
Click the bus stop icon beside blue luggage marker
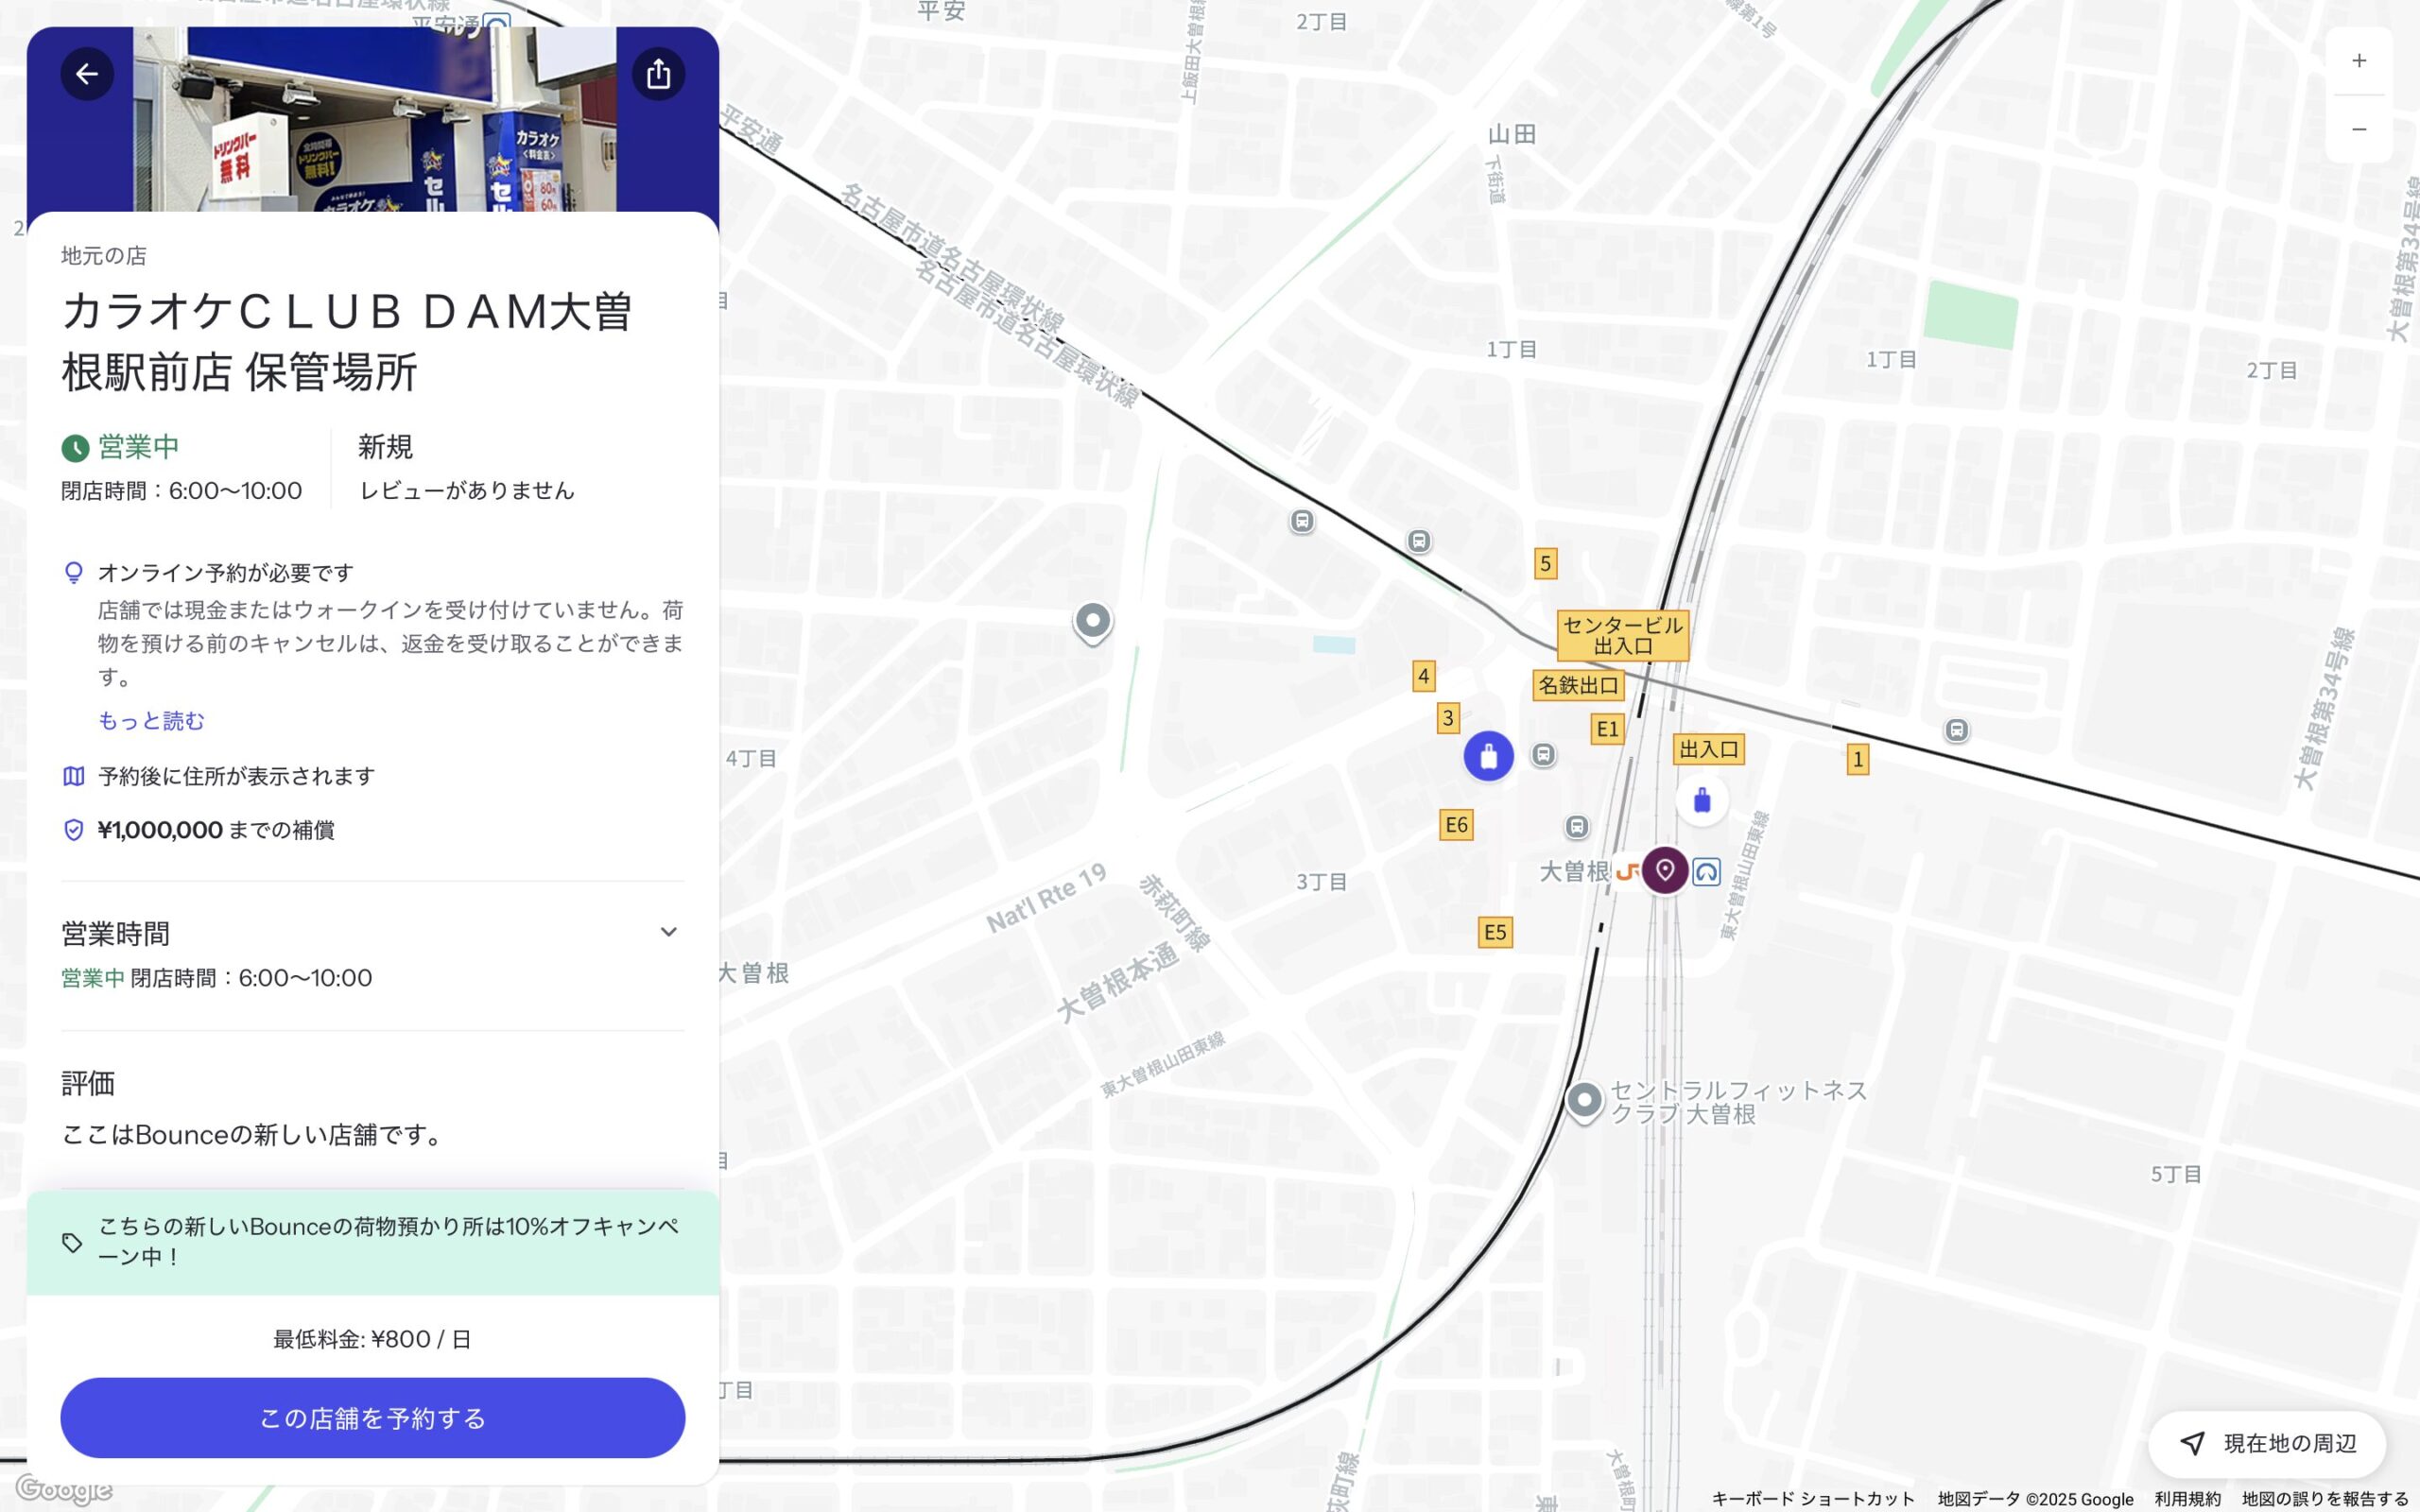(1544, 755)
